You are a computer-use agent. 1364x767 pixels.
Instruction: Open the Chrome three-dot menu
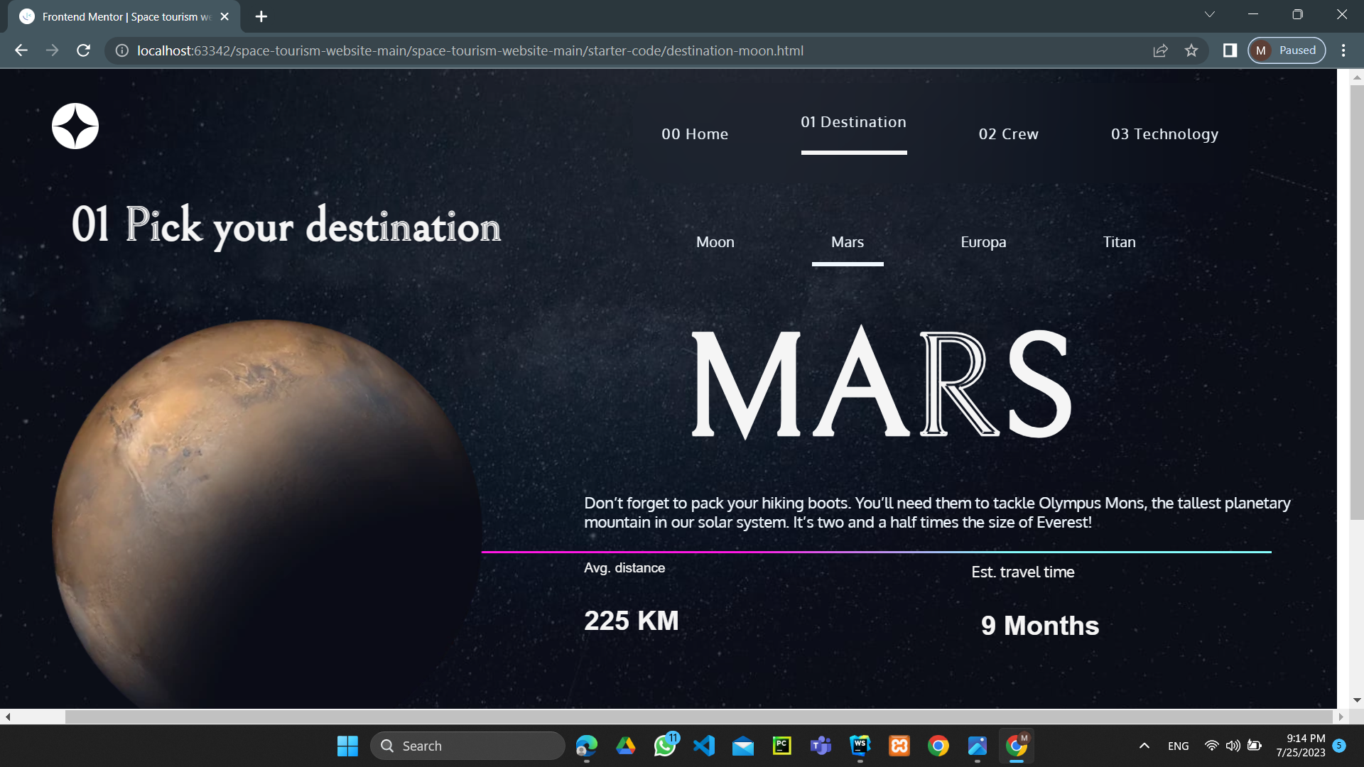click(1343, 50)
